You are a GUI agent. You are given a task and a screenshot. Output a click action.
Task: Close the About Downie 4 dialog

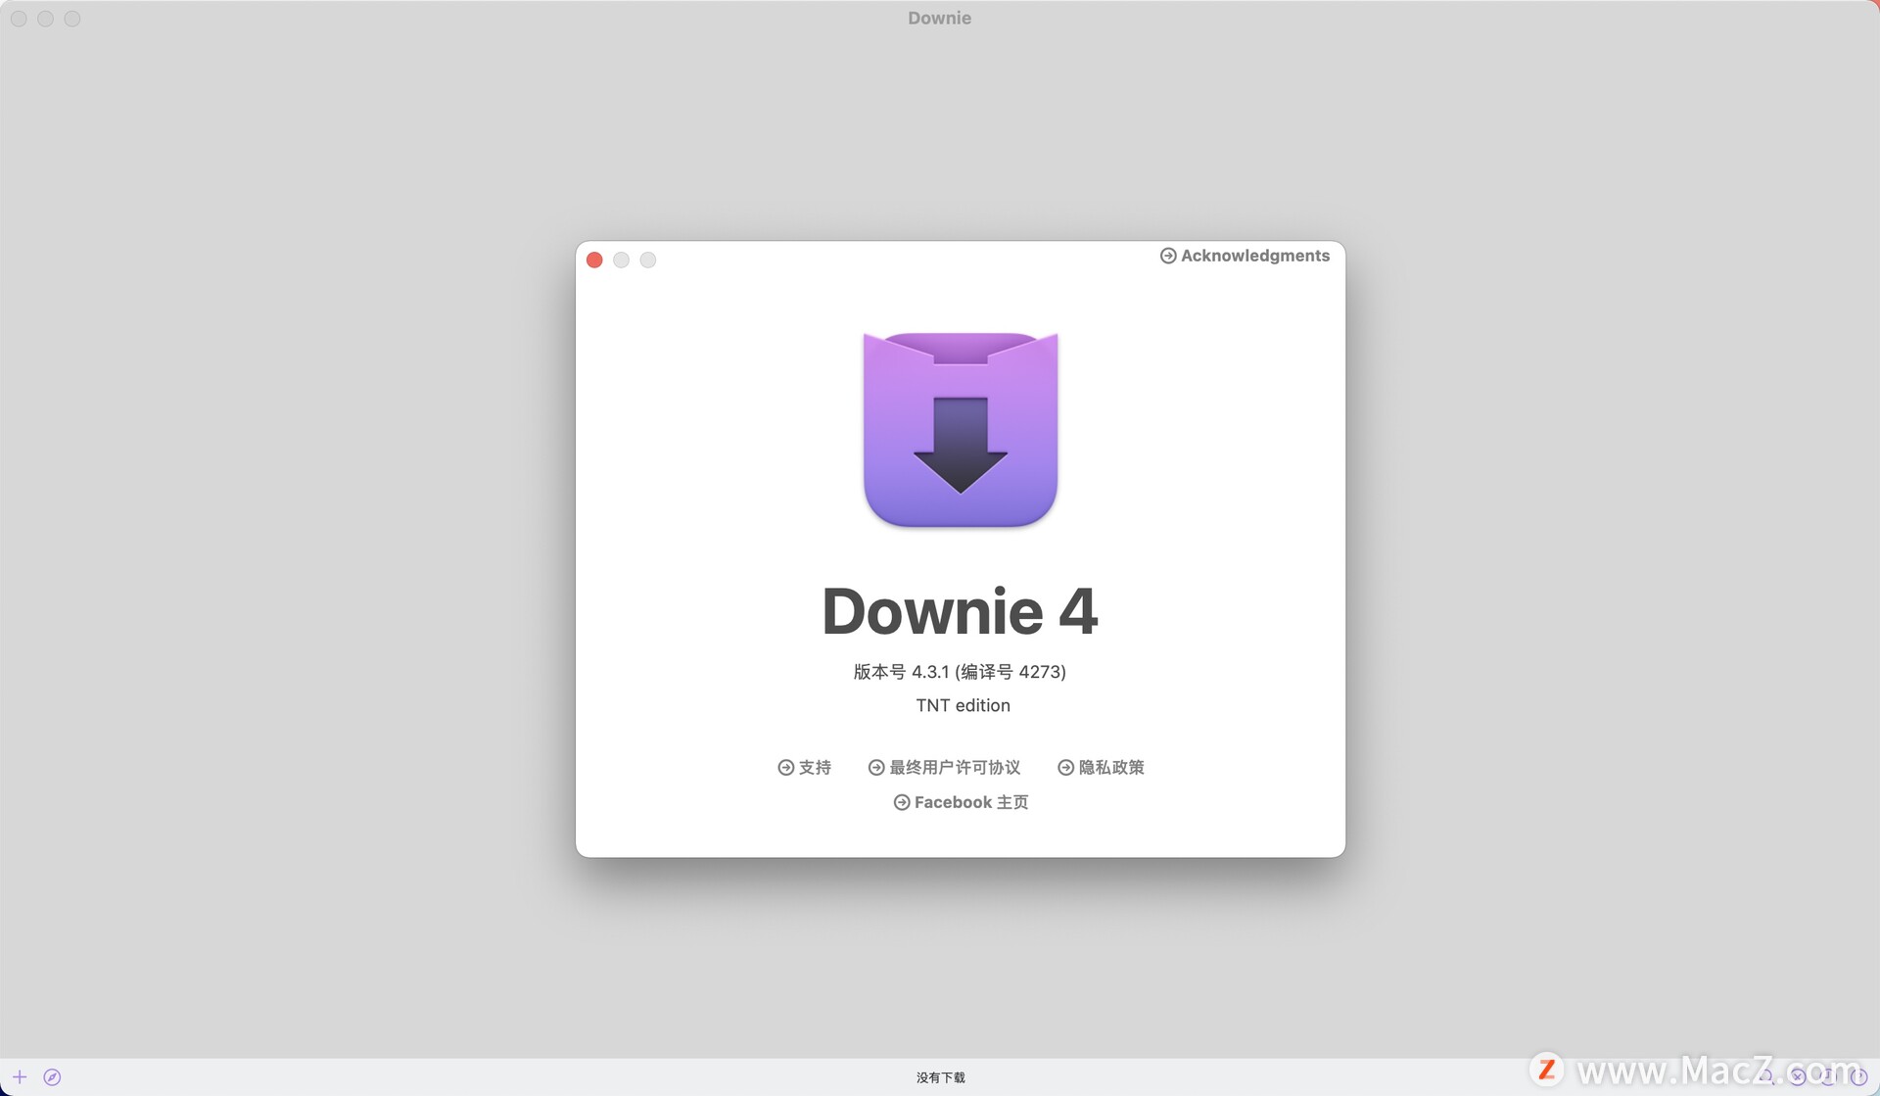(x=594, y=260)
